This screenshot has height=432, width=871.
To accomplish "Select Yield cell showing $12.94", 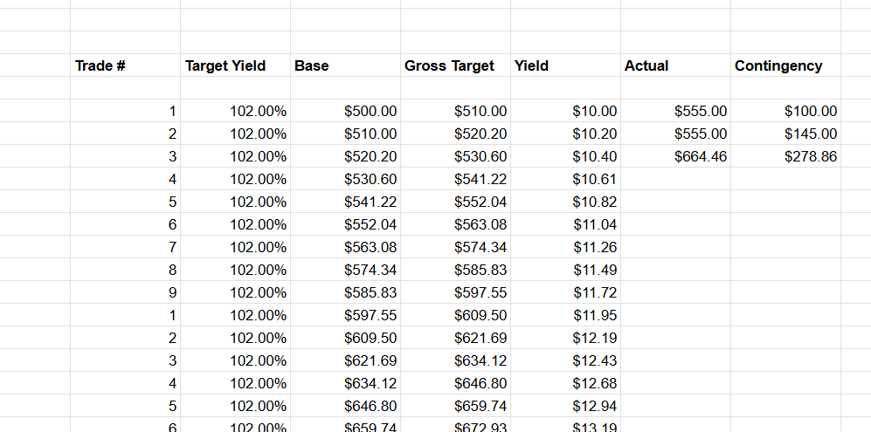I will click(565, 406).
